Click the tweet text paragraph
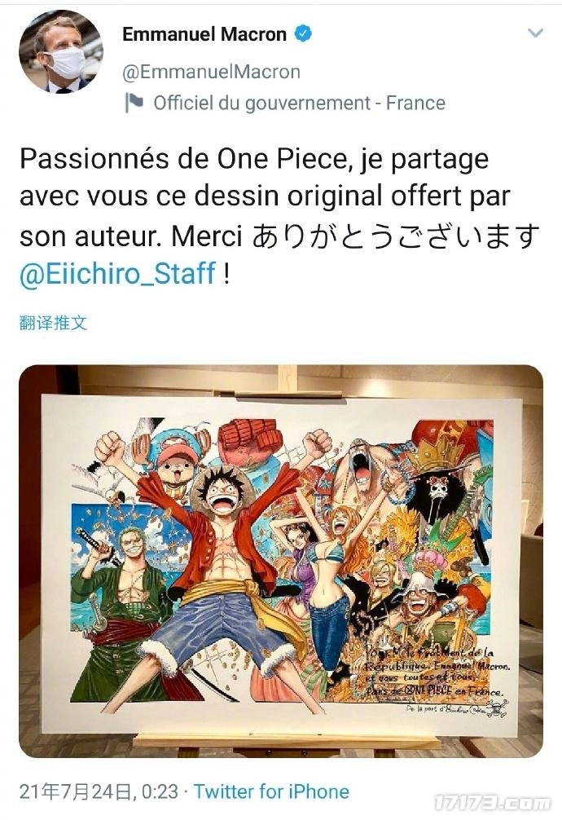This screenshot has height=820, width=562. coord(279,217)
